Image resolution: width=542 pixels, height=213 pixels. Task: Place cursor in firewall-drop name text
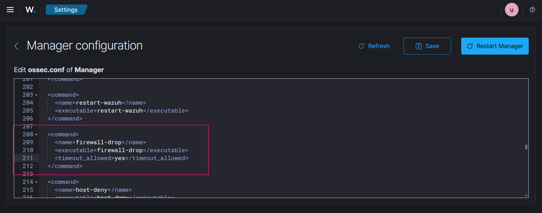coord(98,143)
